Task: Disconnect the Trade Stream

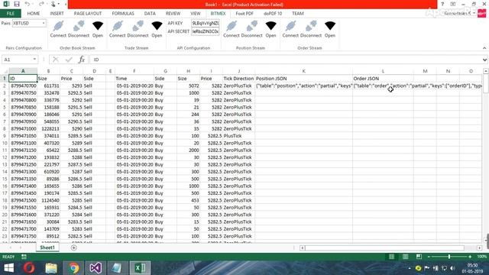Action: pos(138,29)
